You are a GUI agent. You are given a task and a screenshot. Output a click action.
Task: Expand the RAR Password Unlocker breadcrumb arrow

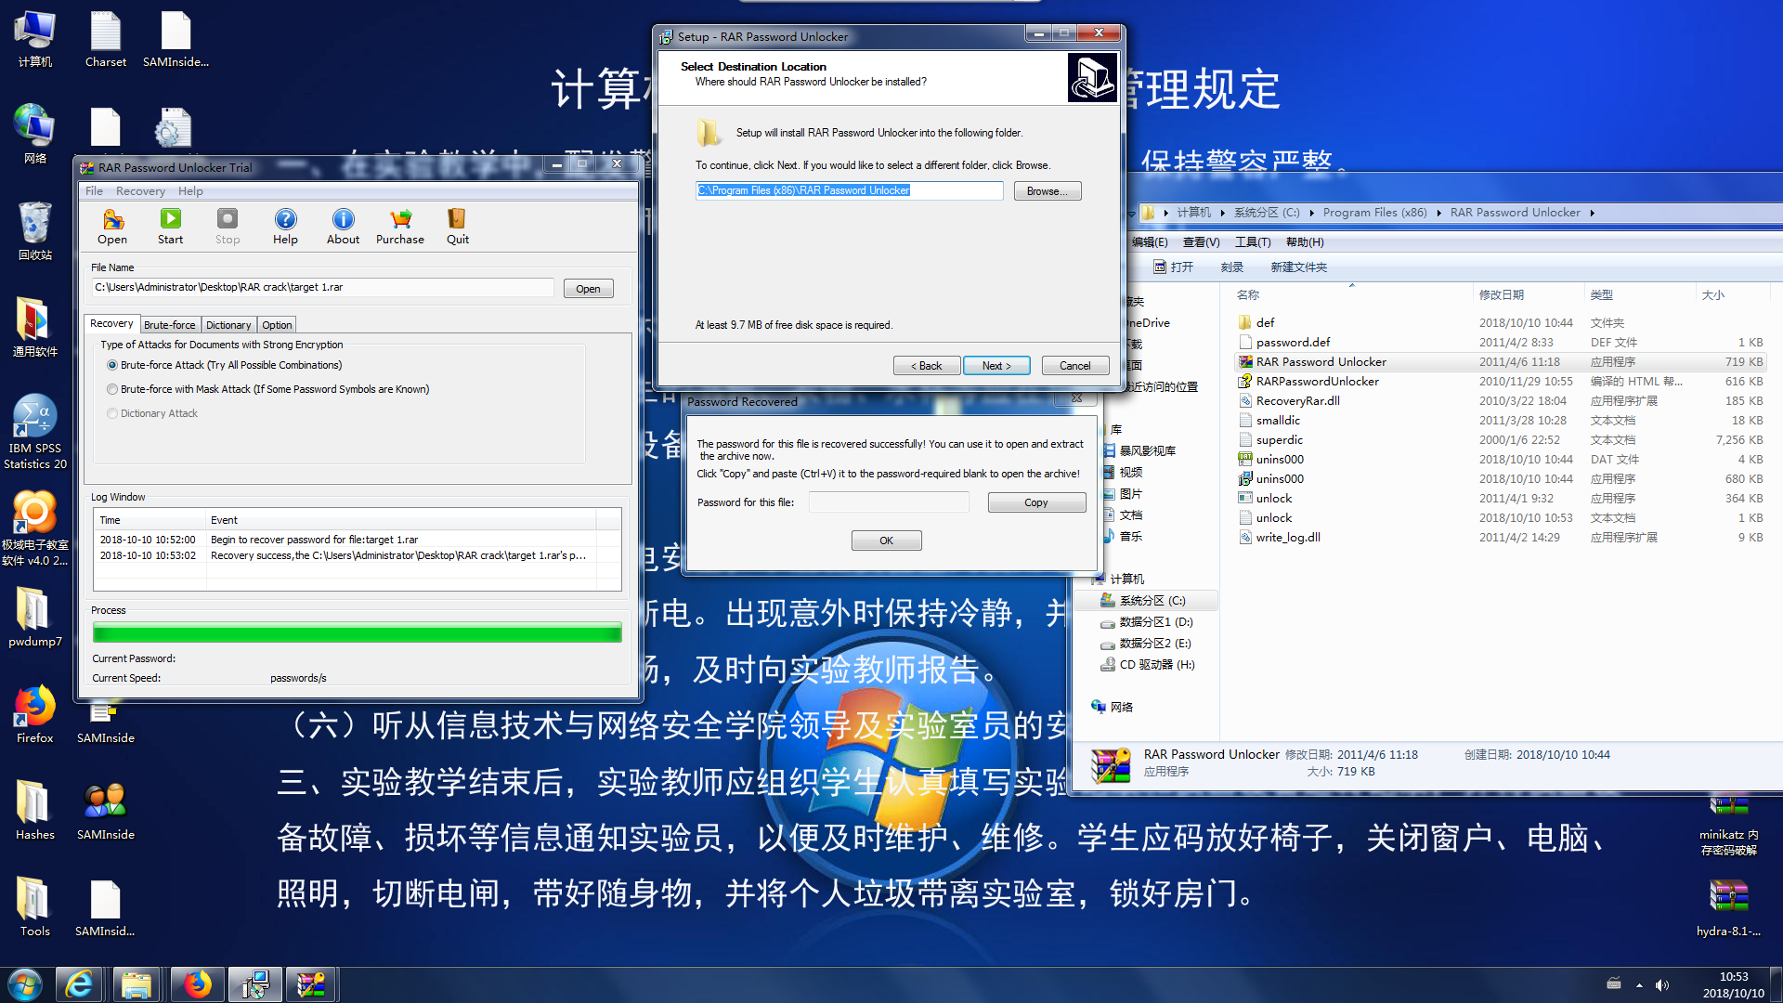pyautogui.click(x=1592, y=213)
